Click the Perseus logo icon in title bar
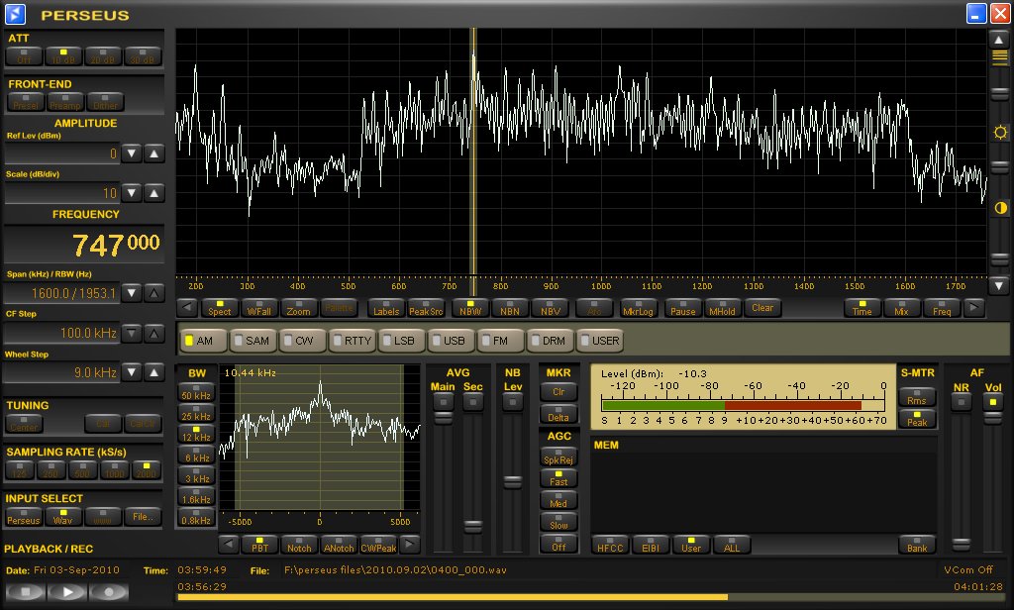The width and height of the screenshot is (1014, 610). (x=16, y=14)
